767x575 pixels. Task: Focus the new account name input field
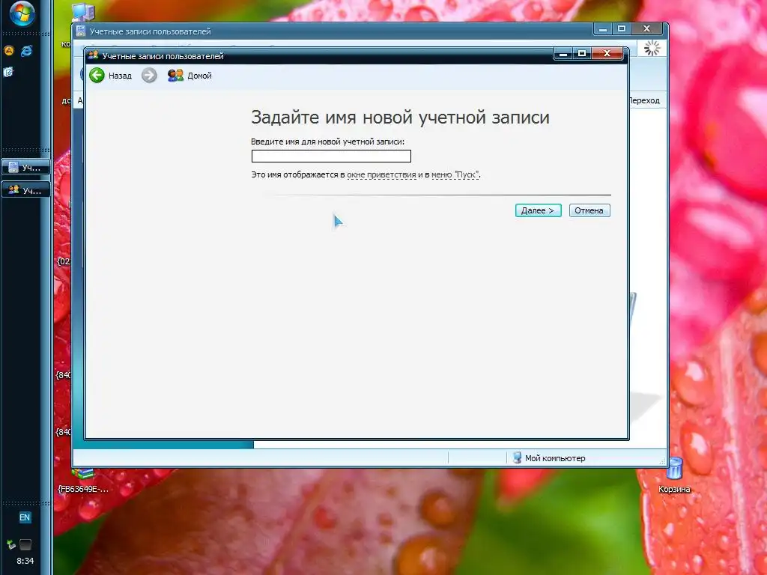coord(331,156)
